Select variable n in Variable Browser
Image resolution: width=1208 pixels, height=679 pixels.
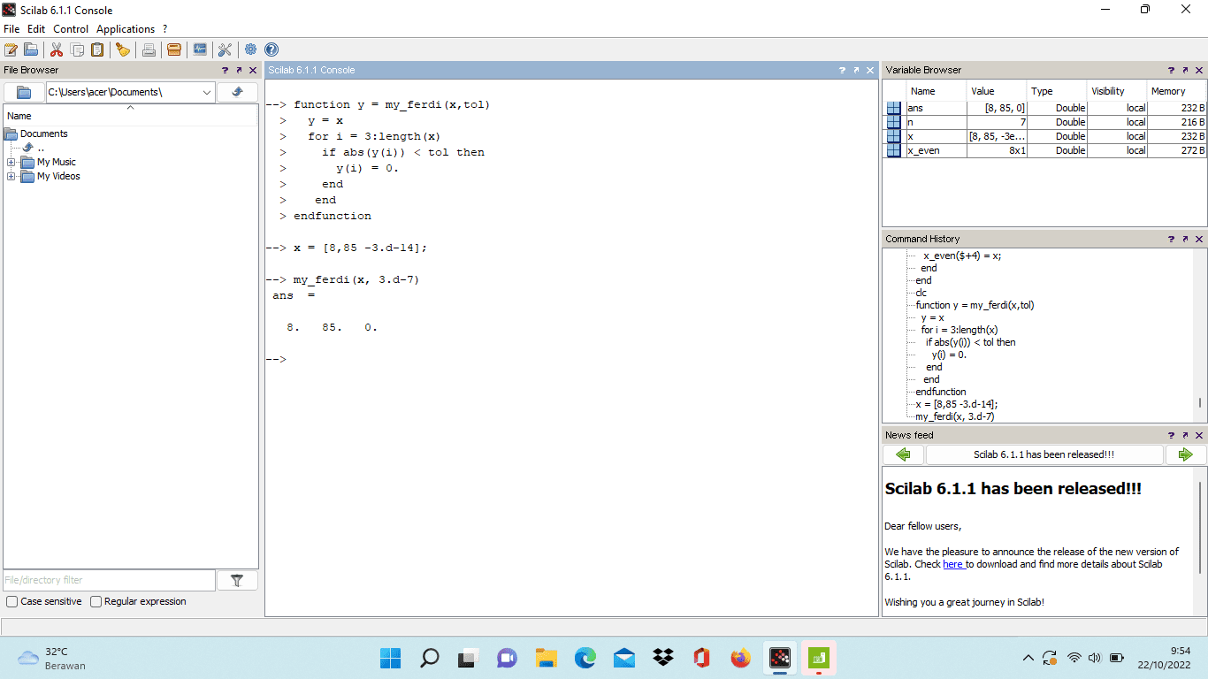coord(1045,122)
